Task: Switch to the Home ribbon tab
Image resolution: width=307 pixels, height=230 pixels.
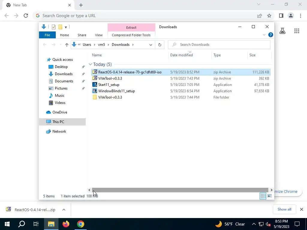Action: point(64,35)
